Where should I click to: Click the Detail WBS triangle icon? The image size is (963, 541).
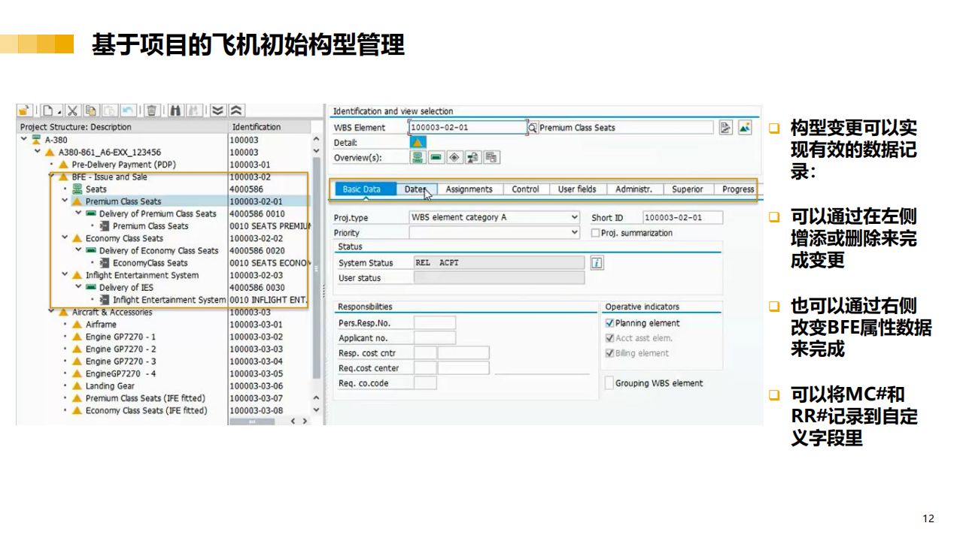tap(418, 142)
